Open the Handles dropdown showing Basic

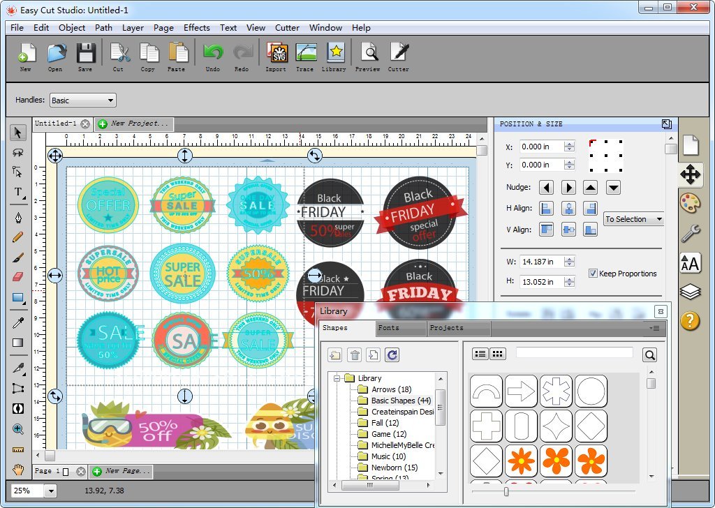(x=82, y=100)
